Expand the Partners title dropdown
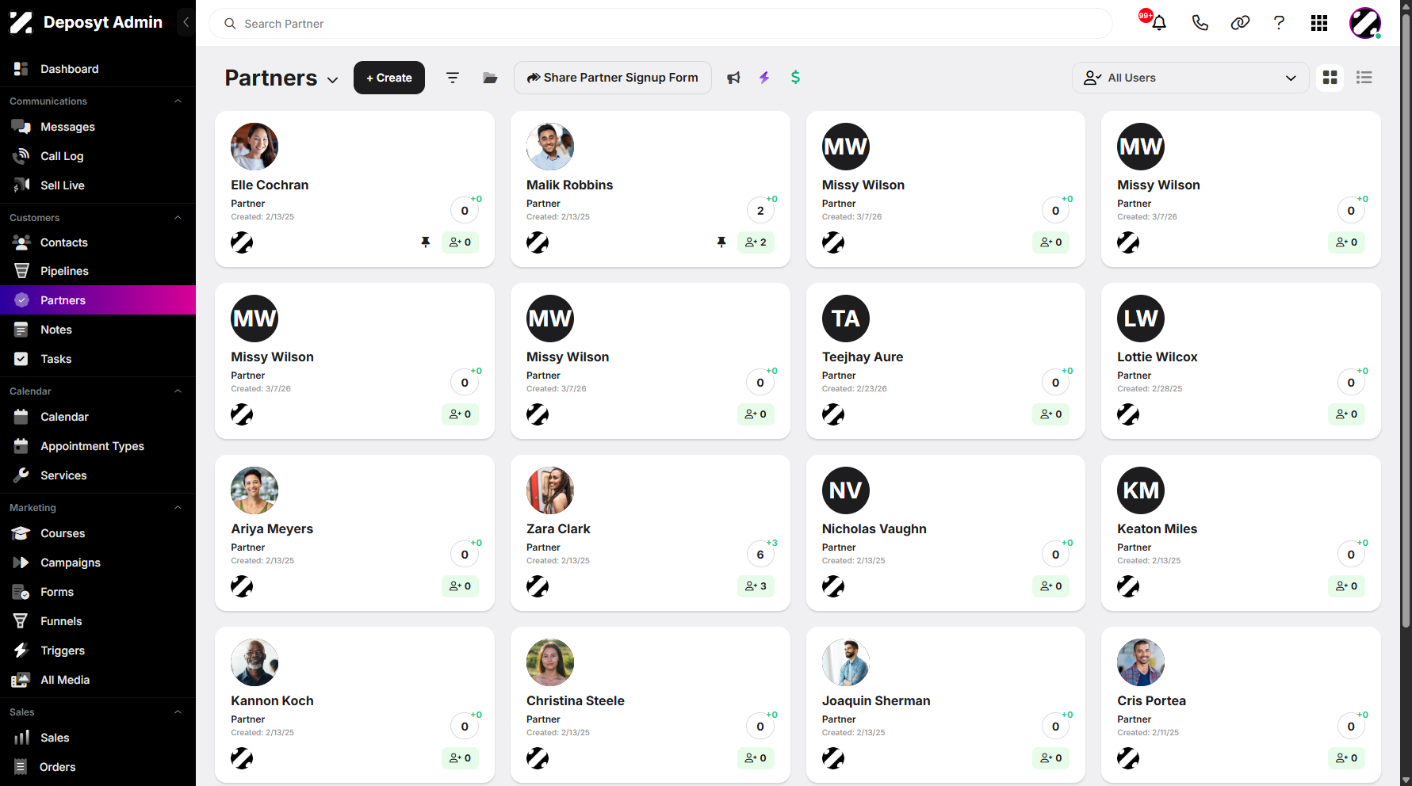Viewport: 1412px width, 786px height. (x=333, y=80)
